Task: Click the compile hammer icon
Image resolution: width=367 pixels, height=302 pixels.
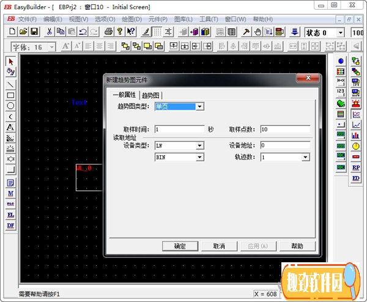Action: pos(246,32)
